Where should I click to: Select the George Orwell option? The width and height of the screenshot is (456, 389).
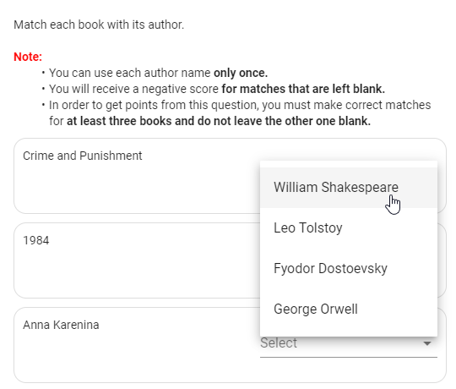coord(349,310)
